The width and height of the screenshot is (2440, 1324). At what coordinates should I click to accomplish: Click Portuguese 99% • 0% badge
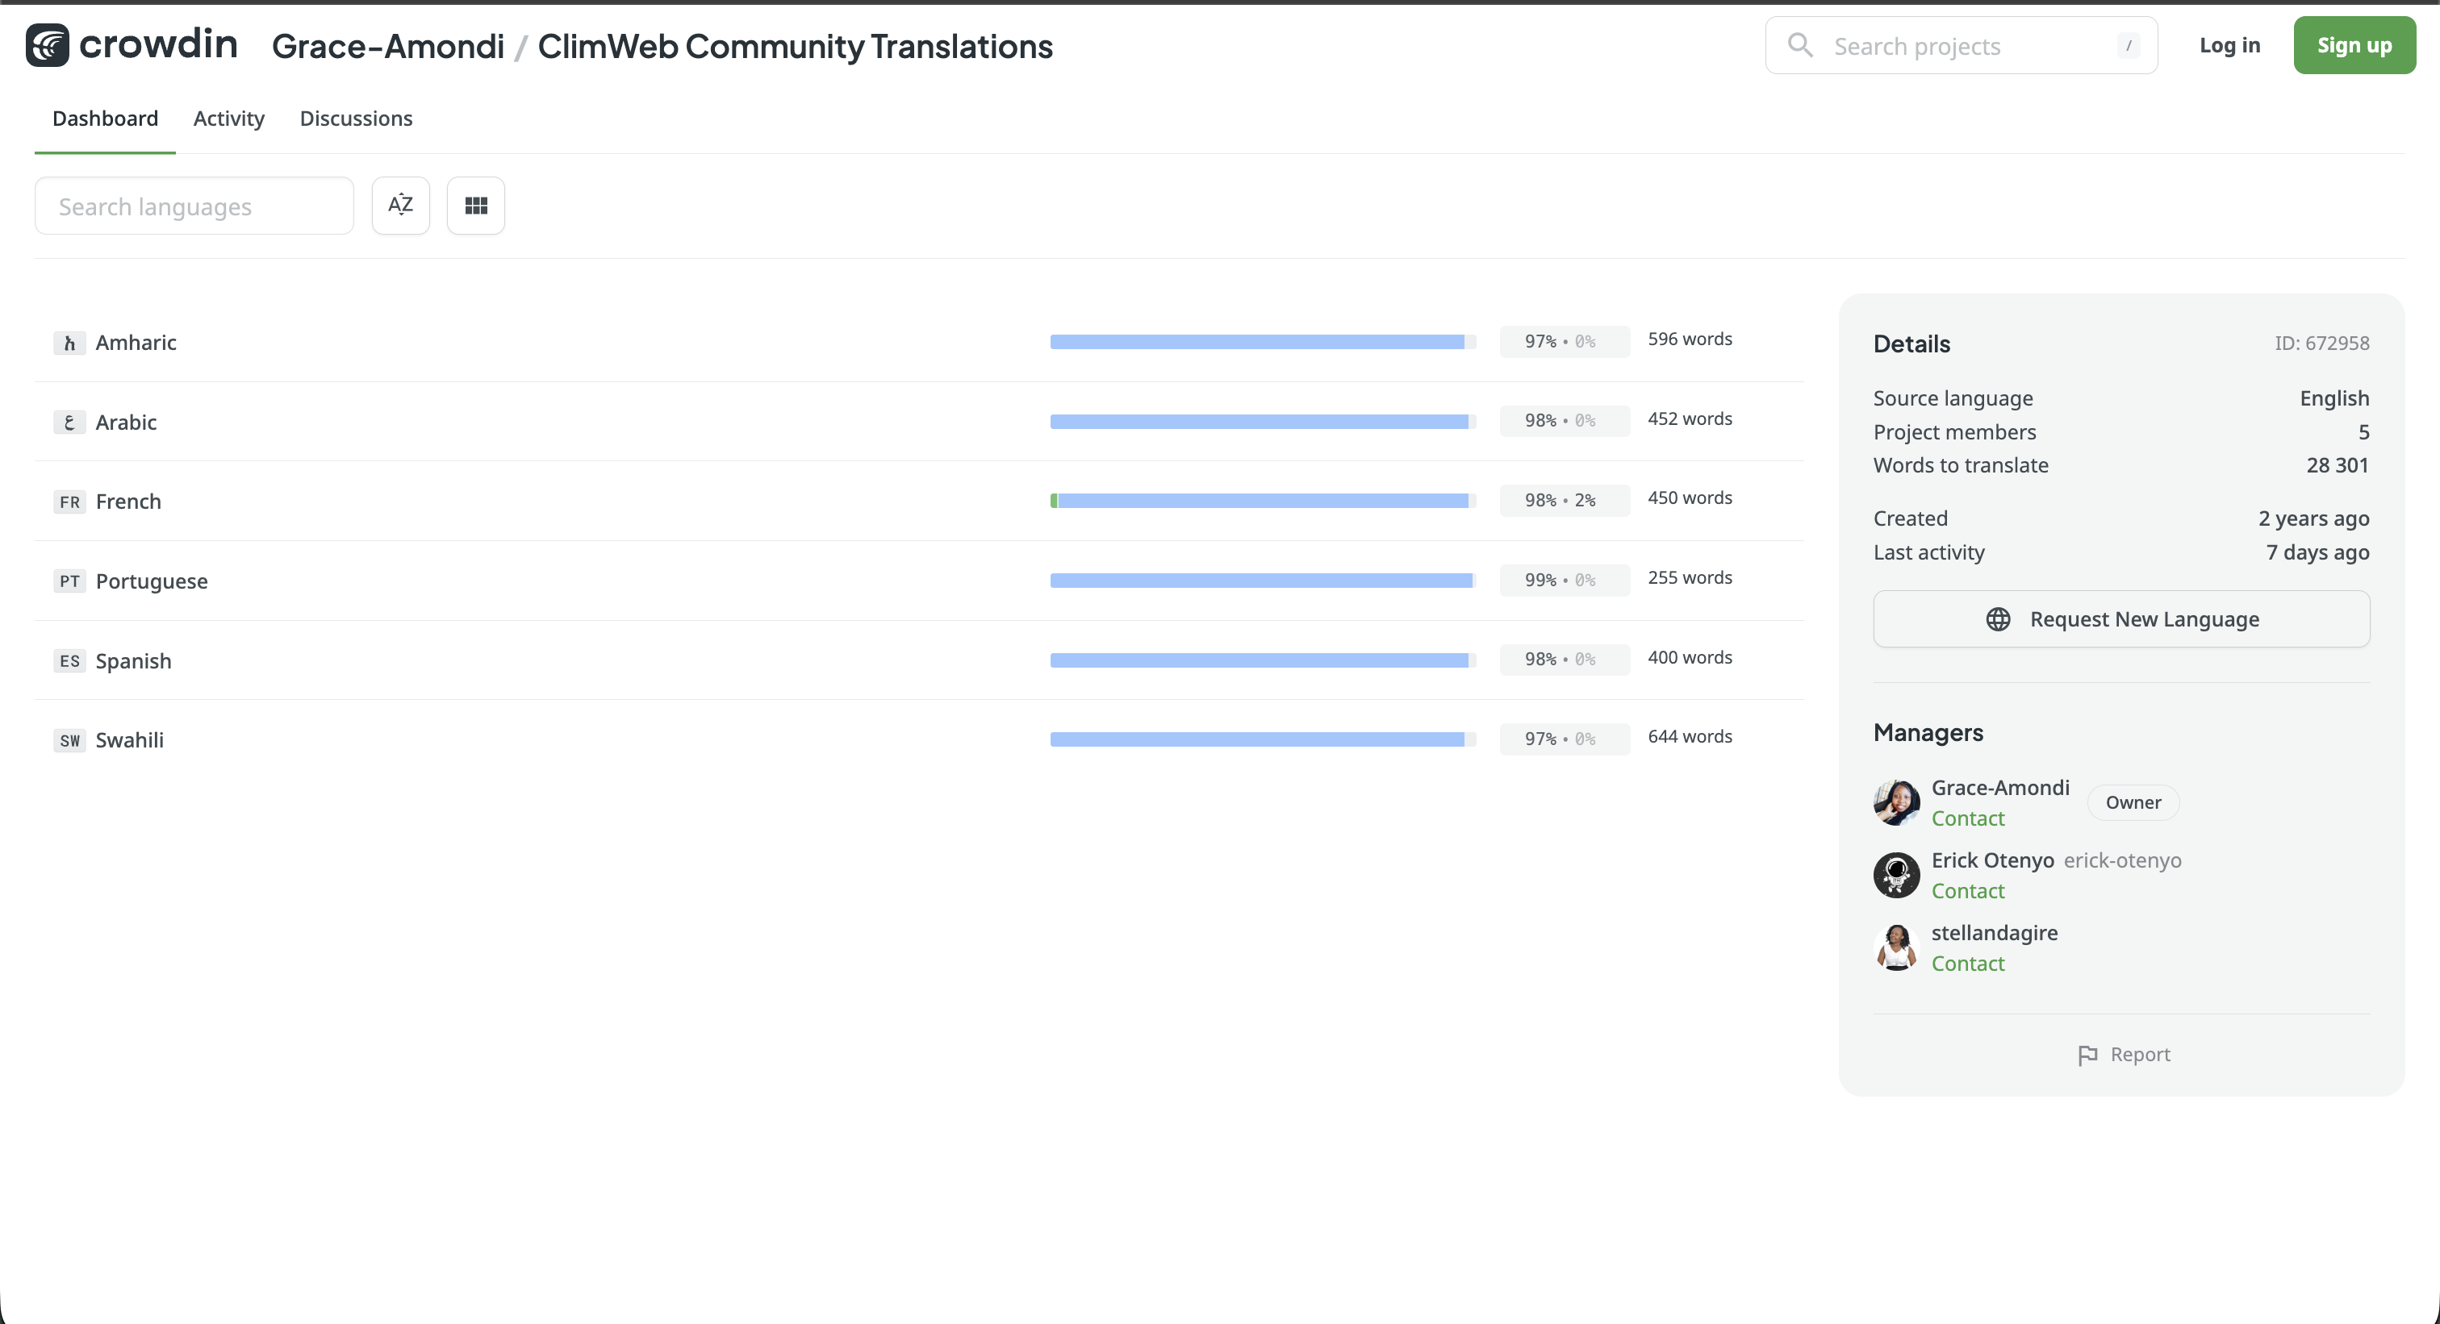[1564, 580]
